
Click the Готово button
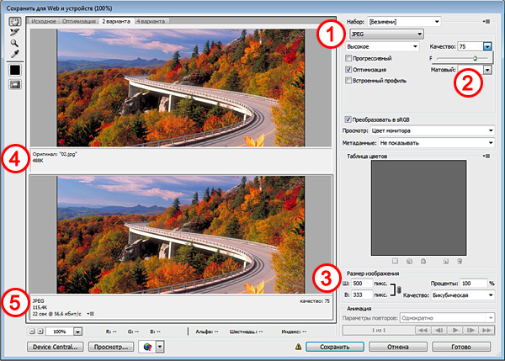(x=461, y=347)
